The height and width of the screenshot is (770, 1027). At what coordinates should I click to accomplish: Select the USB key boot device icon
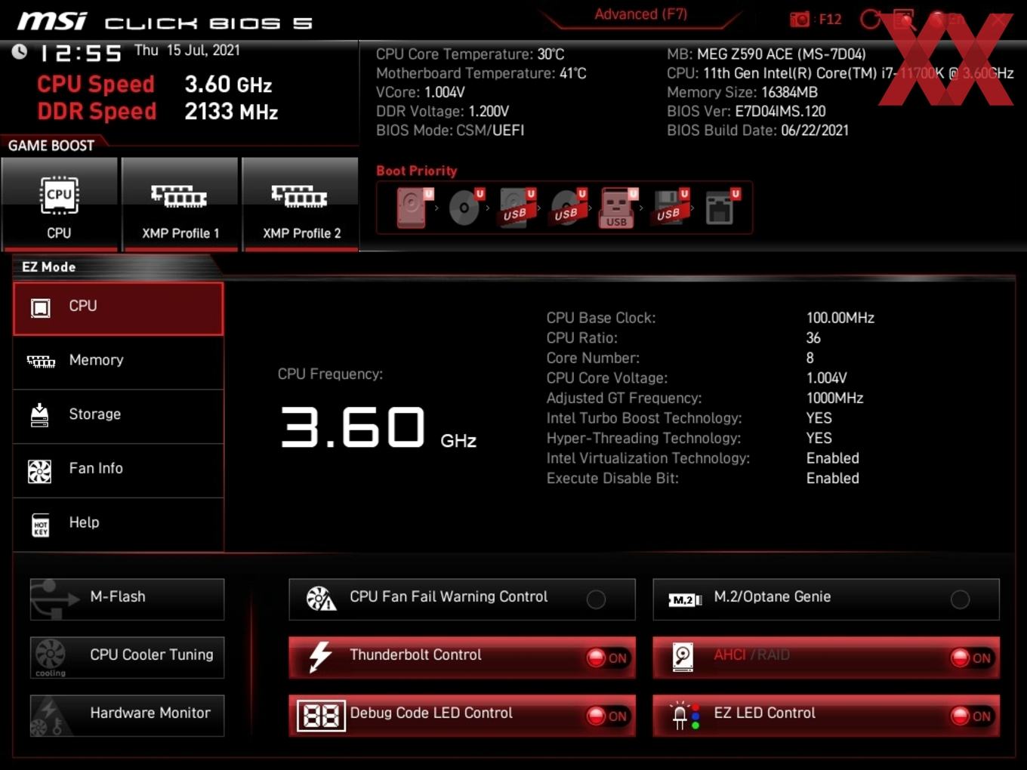(x=618, y=208)
